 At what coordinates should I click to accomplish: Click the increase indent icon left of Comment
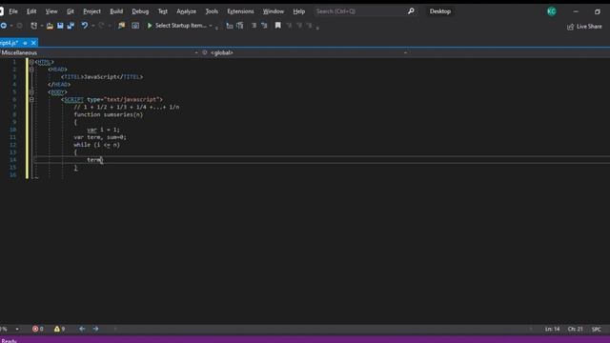pyautogui.click(x=239, y=26)
